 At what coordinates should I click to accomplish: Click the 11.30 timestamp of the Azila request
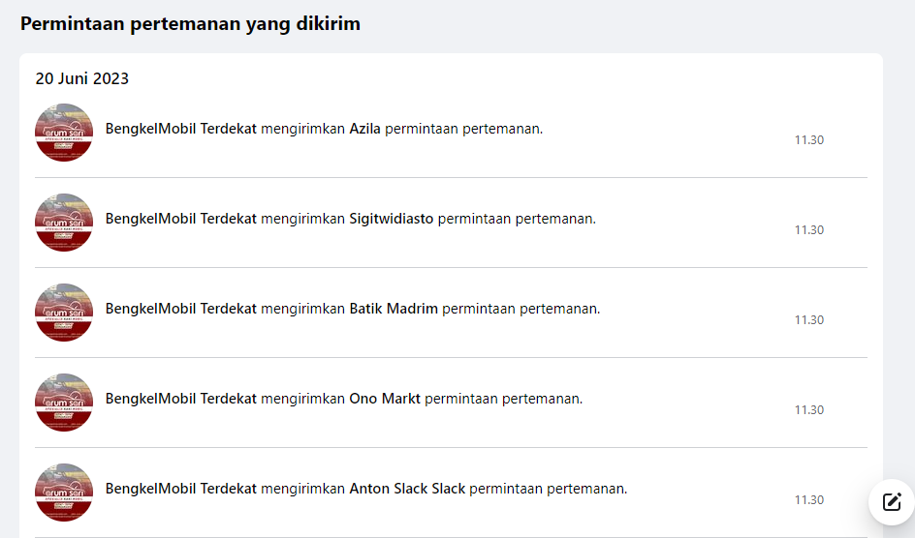click(x=809, y=140)
